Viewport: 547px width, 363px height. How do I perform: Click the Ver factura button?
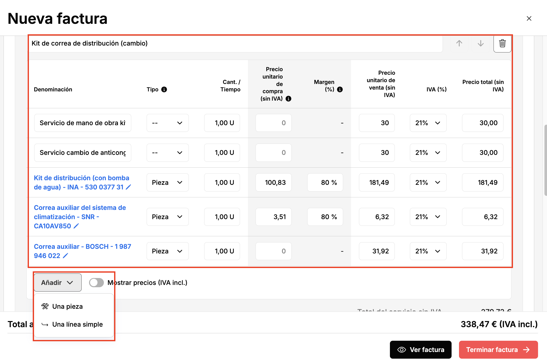click(421, 350)
